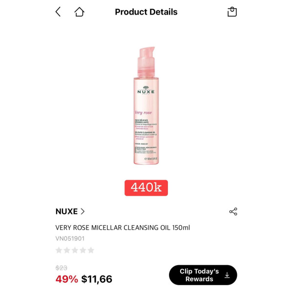Click the first rating star

[x=59, y=250]
